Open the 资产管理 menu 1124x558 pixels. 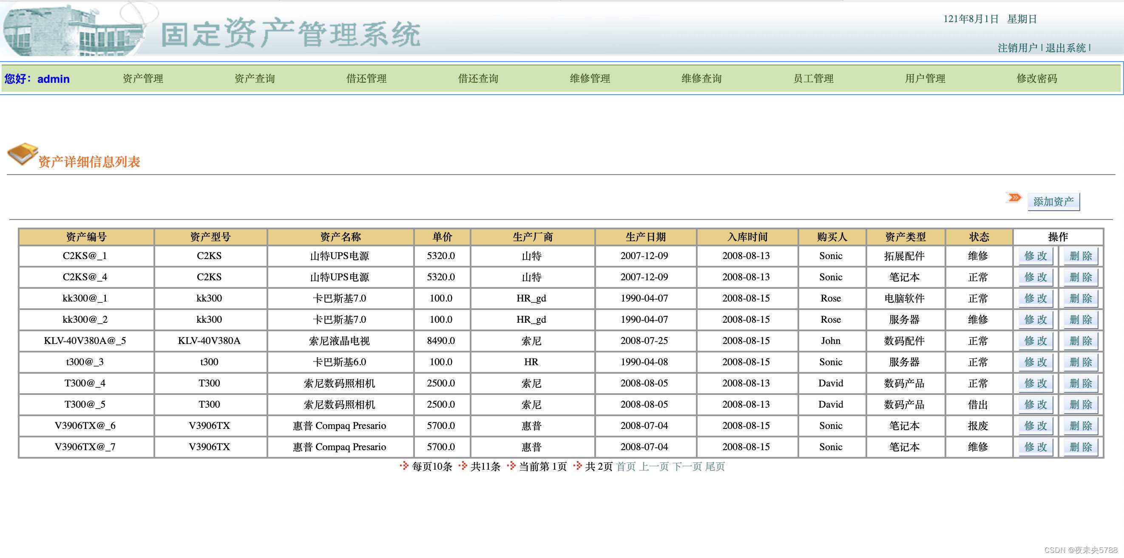143,79
